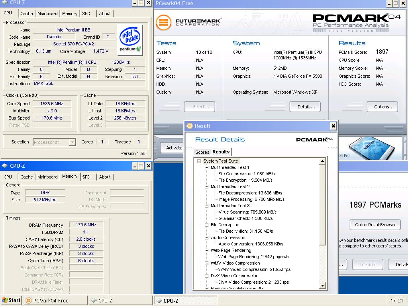Viewport: 408px width, 306px height.
Task: Click the Select... tests button
Action: [200, 107]
